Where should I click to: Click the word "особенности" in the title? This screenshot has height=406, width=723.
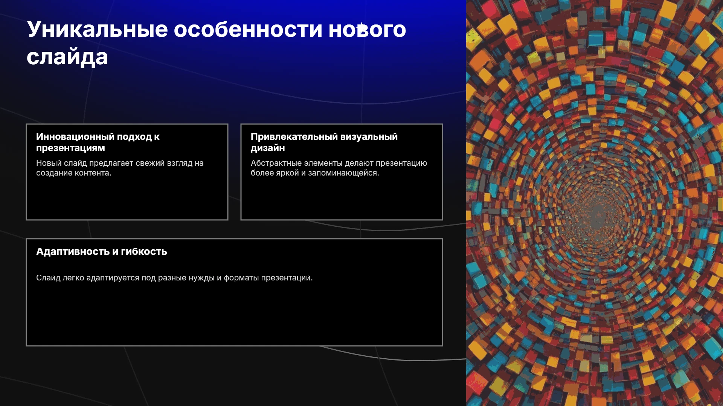(248, 29)
